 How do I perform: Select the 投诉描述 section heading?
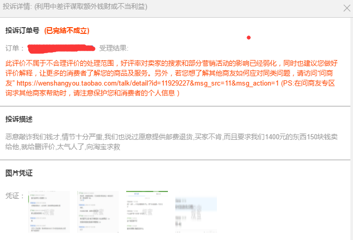19,119
